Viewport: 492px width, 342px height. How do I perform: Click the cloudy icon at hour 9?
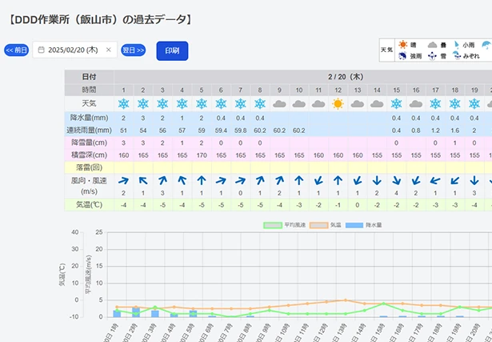pyautogui.click(x=279, y=104)
